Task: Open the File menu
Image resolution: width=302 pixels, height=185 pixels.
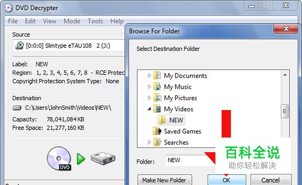Action: 13,21
